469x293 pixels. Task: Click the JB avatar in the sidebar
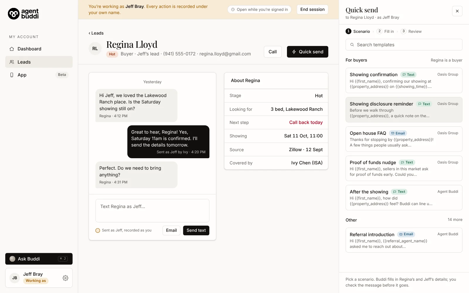pyautogui.click(x=15, y=278)
